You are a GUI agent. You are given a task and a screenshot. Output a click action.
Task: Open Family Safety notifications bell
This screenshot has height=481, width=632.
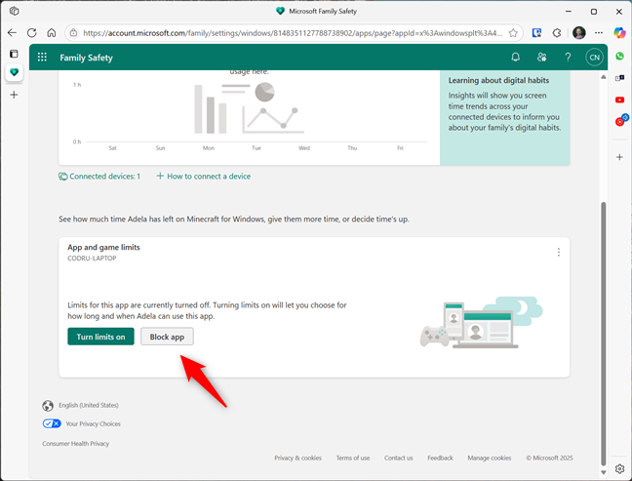(516, 58)
